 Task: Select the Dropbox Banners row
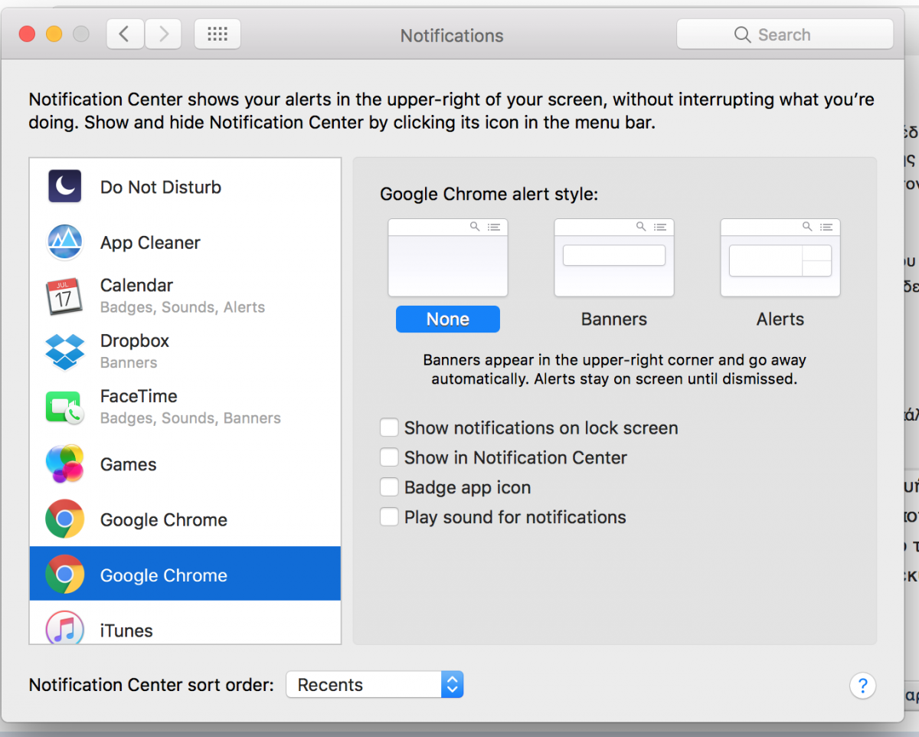coord(185,352)
